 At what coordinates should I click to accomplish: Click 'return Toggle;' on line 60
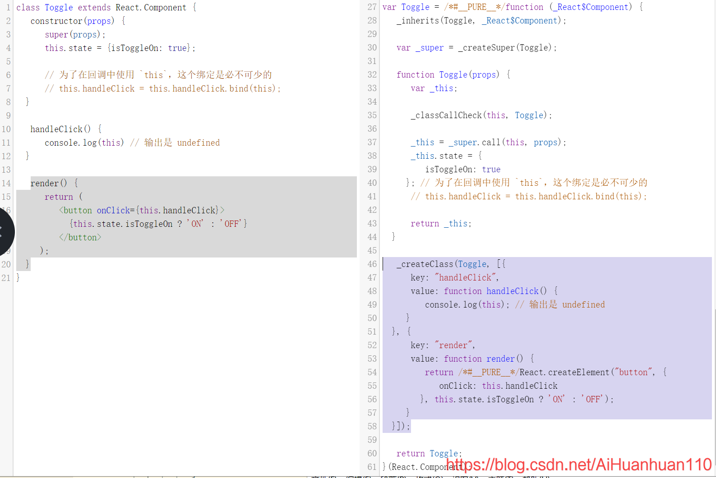(x=429, y=453)
